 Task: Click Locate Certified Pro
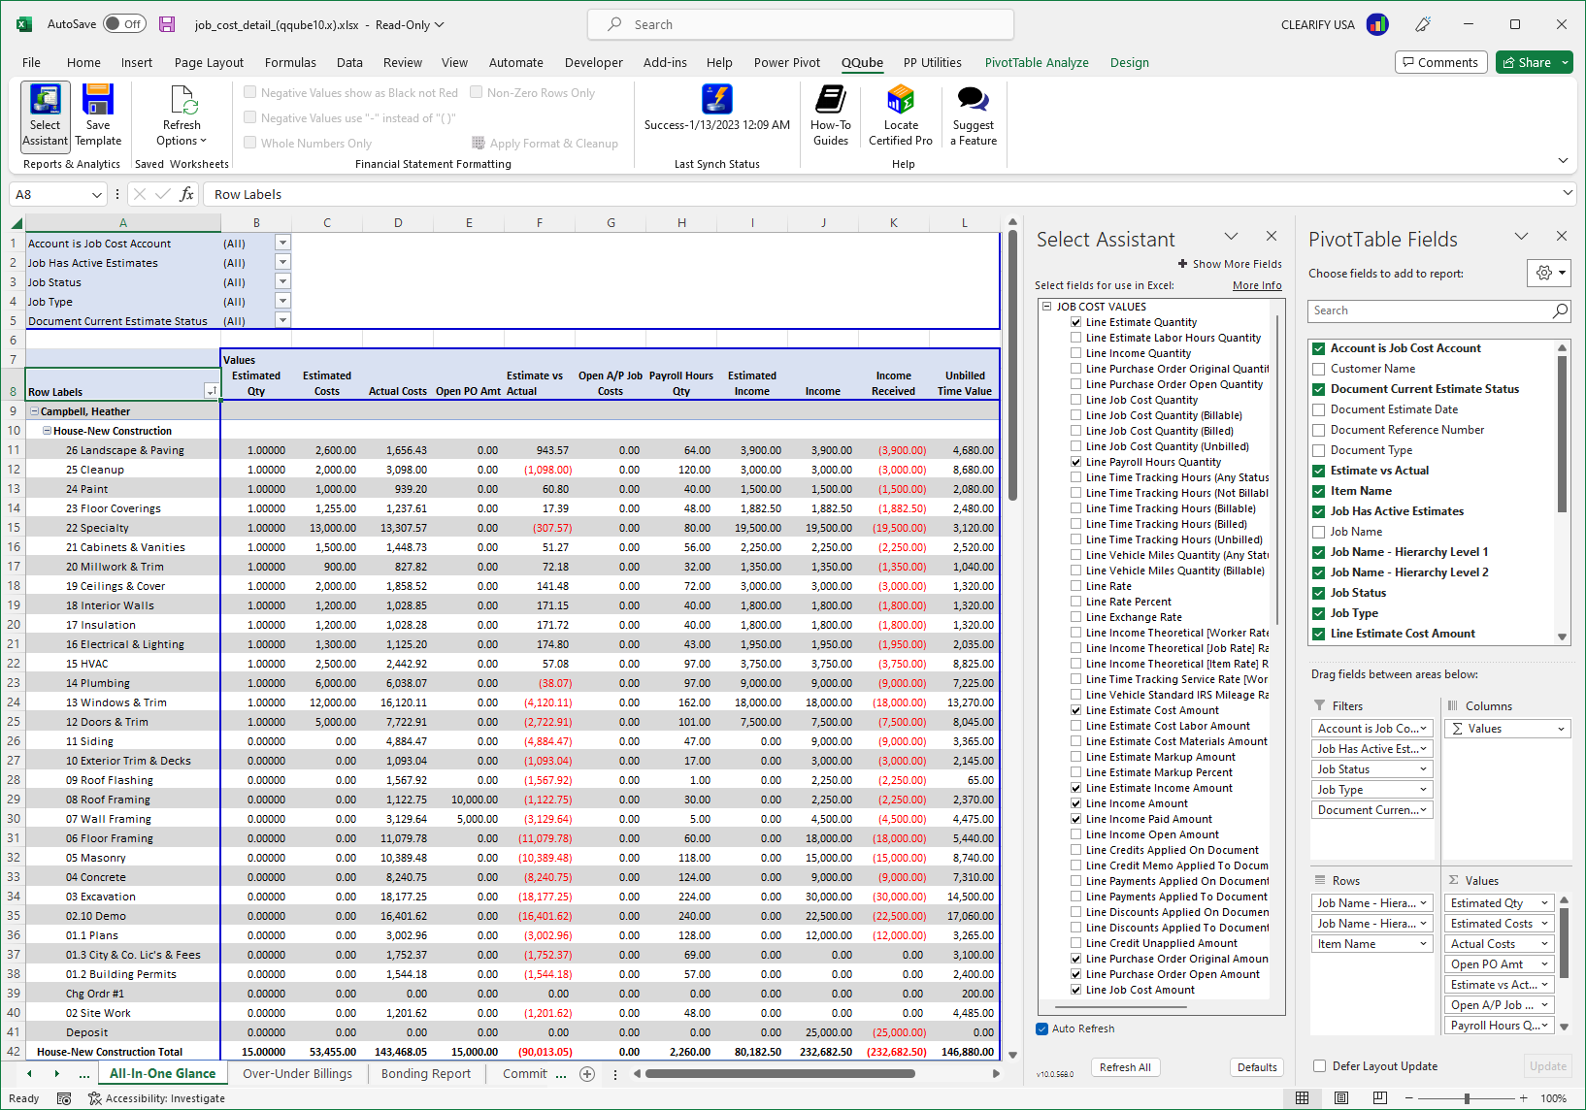pyautogui.click(x=900, y=114)
